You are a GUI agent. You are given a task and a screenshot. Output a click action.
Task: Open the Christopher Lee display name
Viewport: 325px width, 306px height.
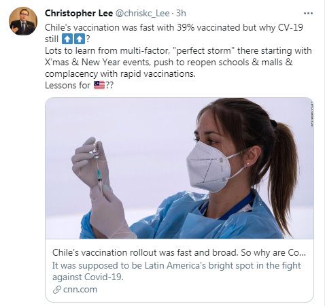pos(79,14)
